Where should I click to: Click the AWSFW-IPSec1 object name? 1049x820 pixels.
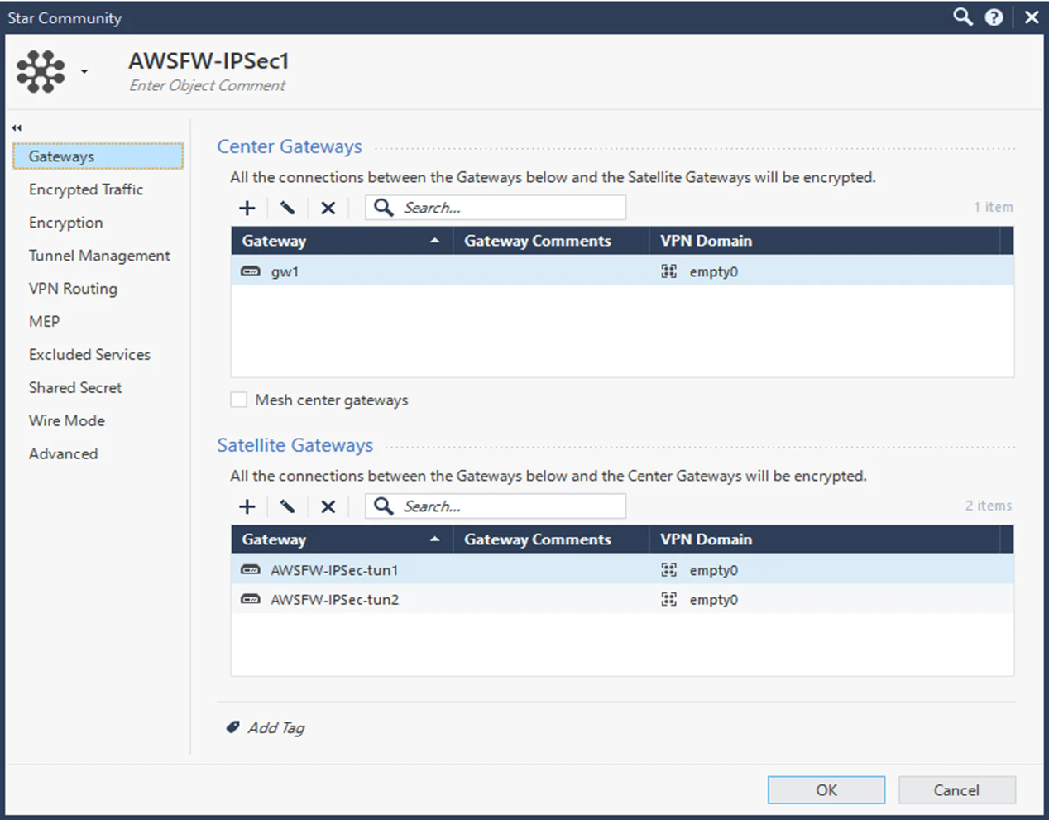[208, 60]
